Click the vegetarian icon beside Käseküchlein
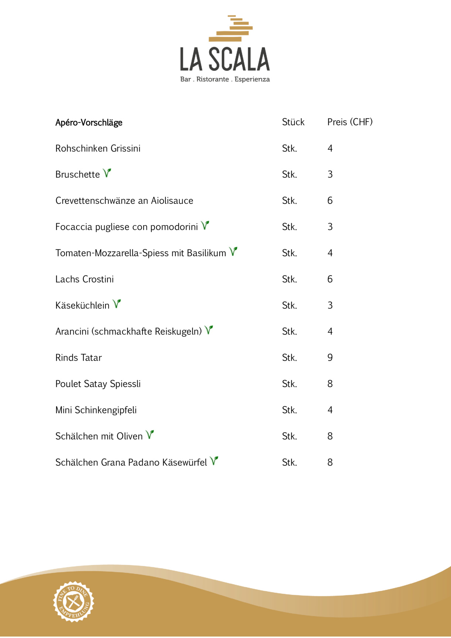 [x=117, y=304]
